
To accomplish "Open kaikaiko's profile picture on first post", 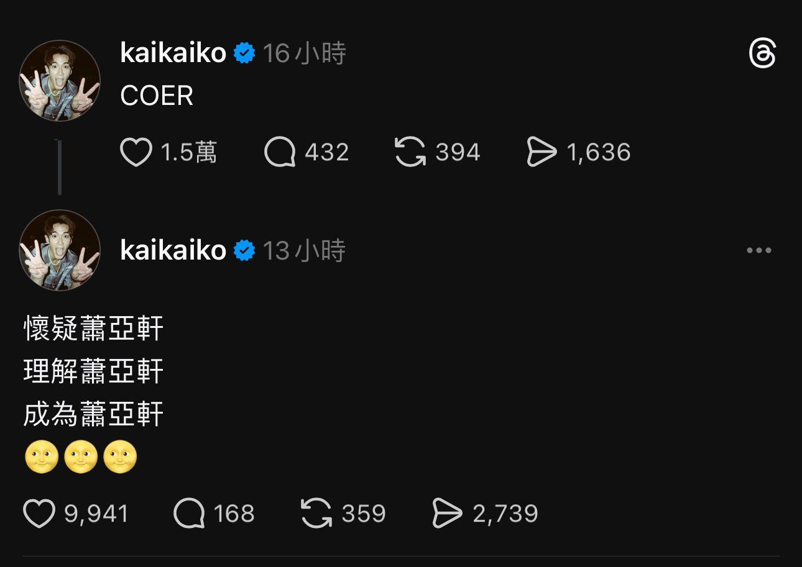I will [x=60, y=81].
